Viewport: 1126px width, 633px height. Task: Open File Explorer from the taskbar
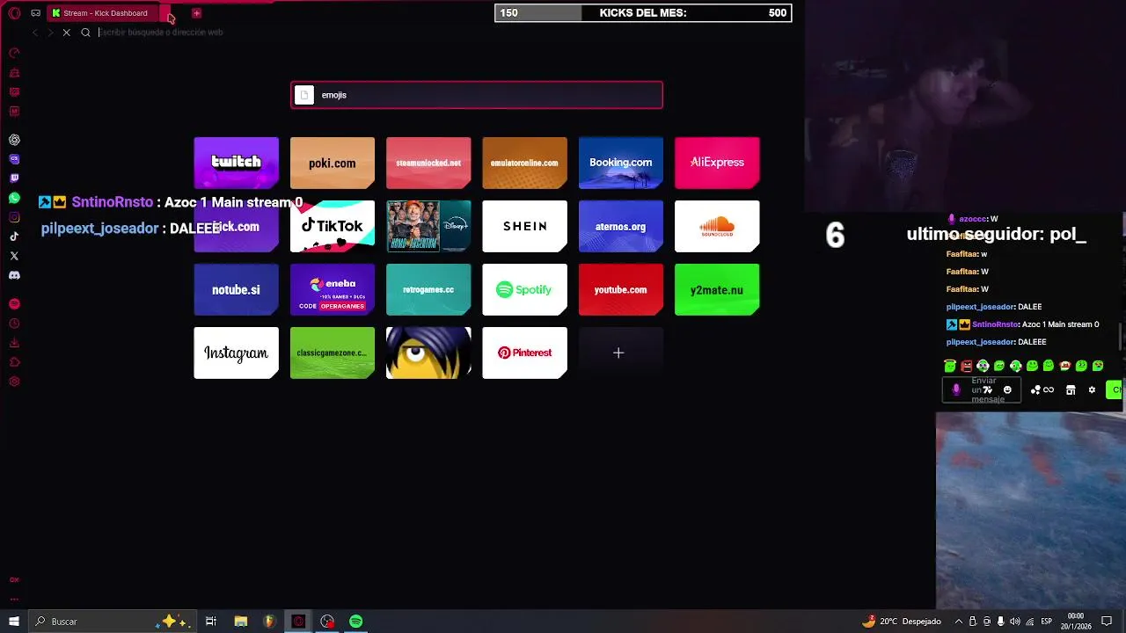pos(240,622)
